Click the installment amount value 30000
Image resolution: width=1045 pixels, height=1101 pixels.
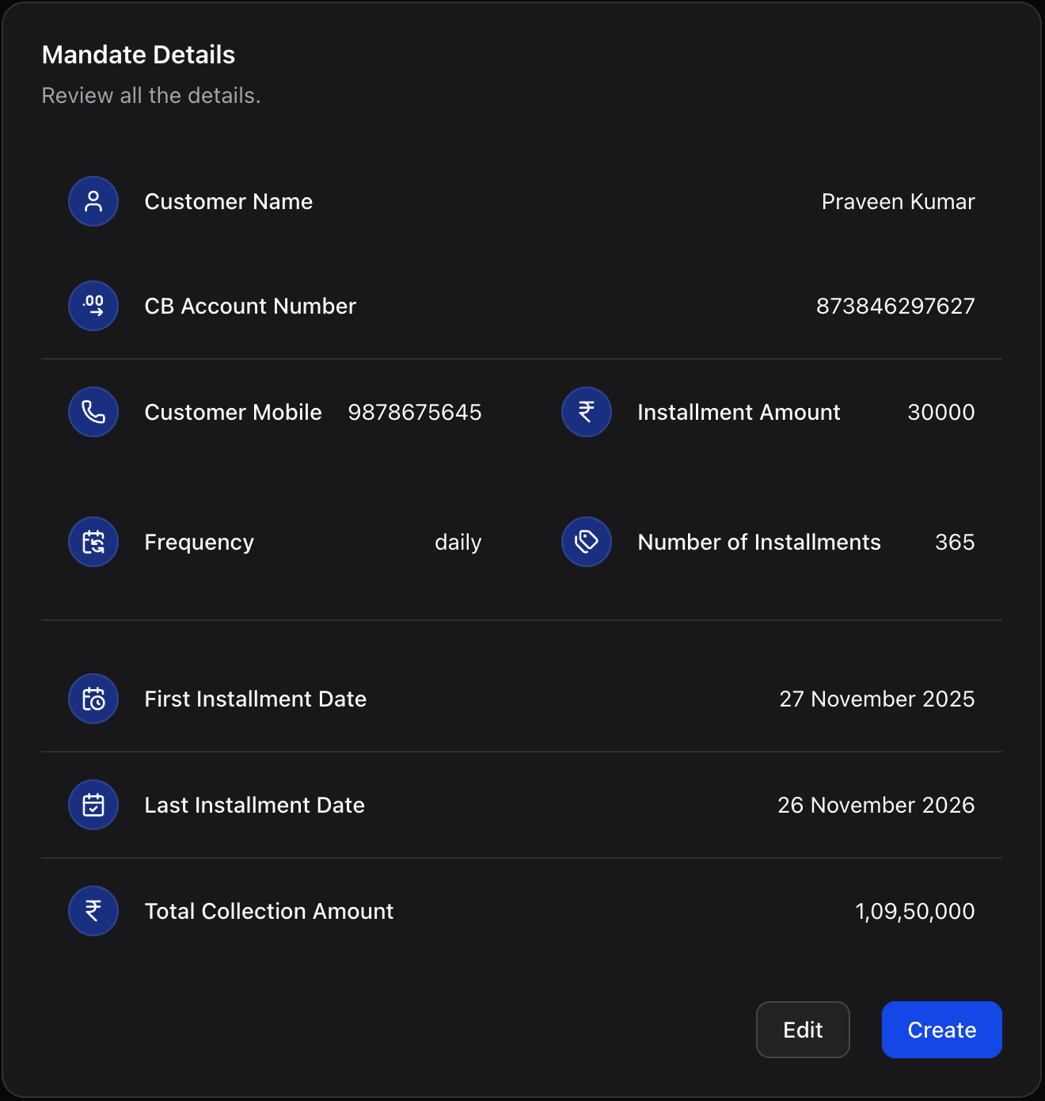pos(940,412)
